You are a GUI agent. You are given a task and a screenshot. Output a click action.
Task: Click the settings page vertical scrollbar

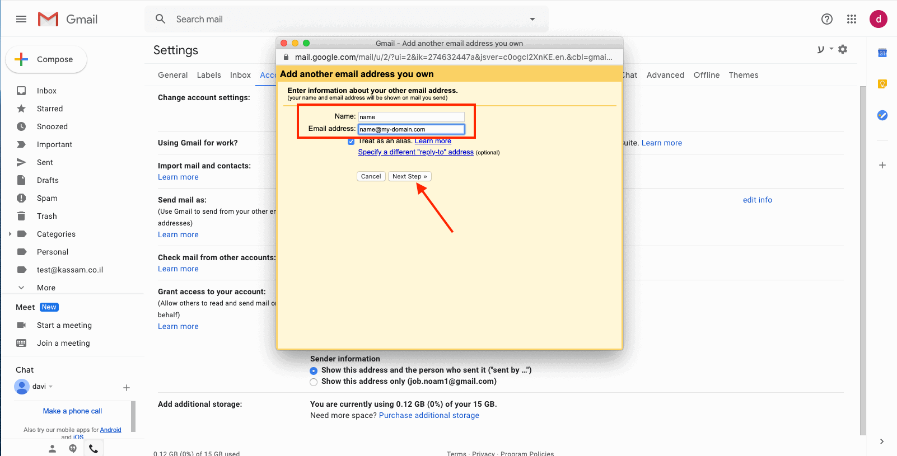(863, 260)
